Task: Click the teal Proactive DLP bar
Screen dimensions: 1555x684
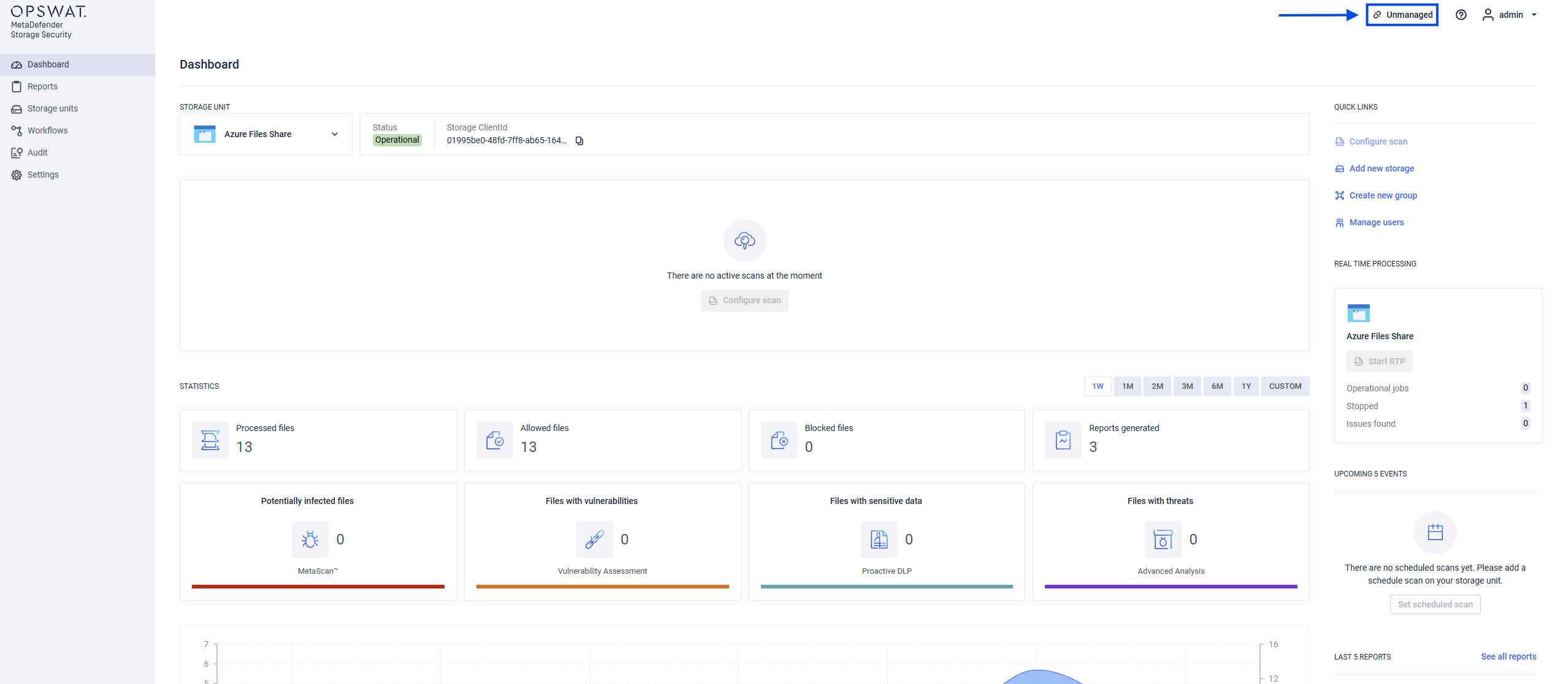Action: (887, 587)
